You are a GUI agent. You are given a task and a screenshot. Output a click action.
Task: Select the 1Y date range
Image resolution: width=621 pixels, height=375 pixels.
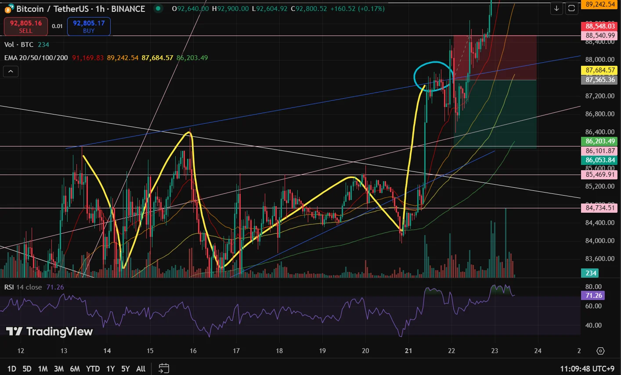110,368
